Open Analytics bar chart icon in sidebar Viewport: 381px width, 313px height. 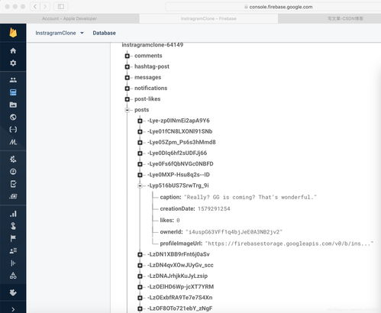[13, 214]
